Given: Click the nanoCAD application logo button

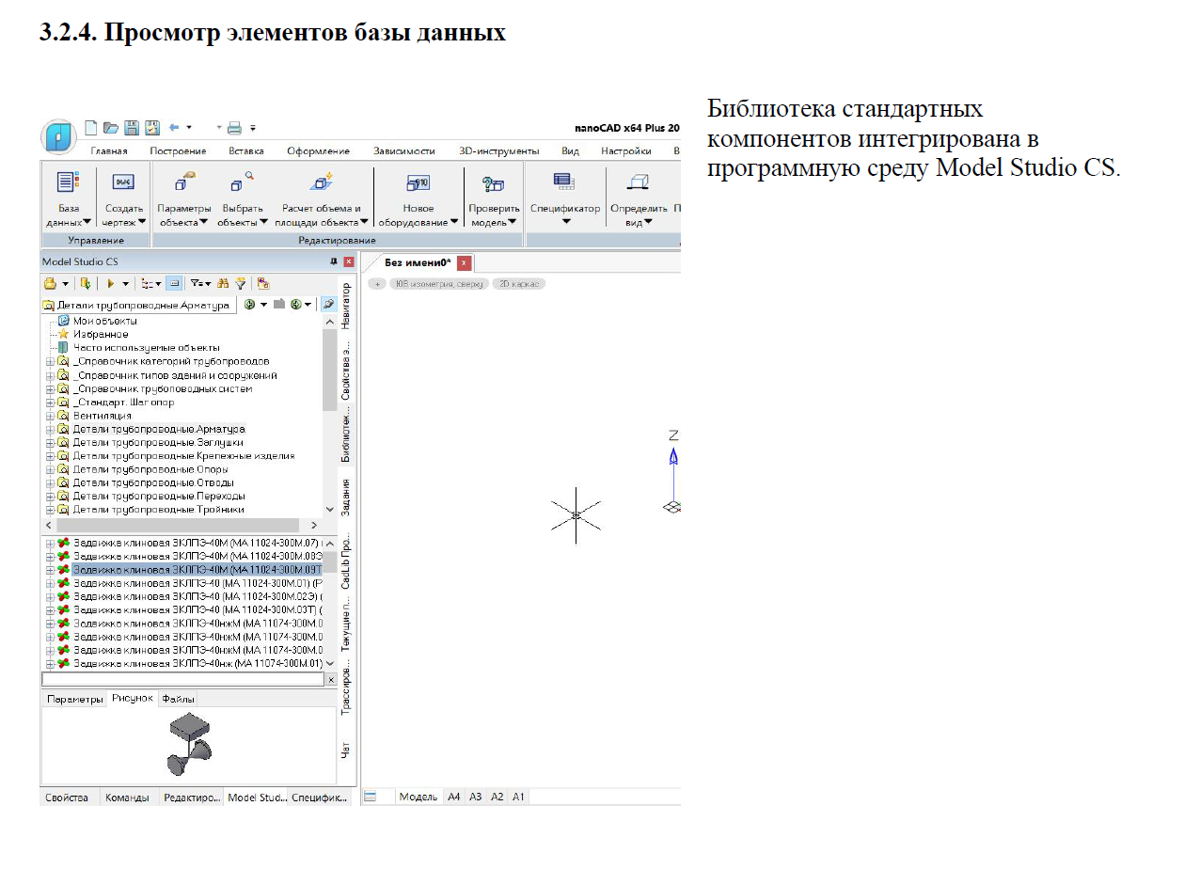Looking at the screenshot, I should click(x=60, y=135).
